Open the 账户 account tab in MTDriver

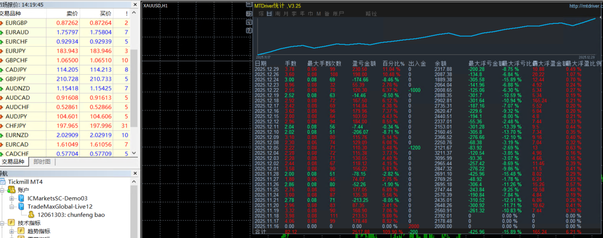[x=338, y=14]
